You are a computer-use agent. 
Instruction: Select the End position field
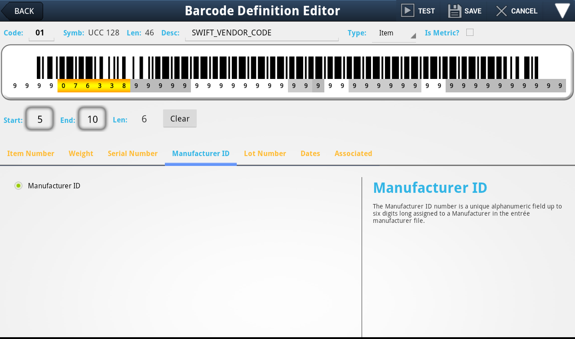click(92, 119)
